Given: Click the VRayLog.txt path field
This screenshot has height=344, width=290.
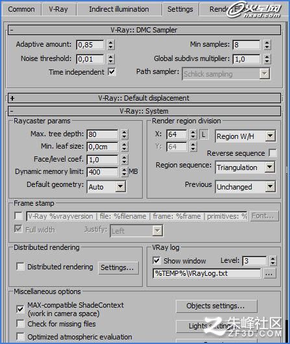Looking at the screenshot, I should [207, 273].
